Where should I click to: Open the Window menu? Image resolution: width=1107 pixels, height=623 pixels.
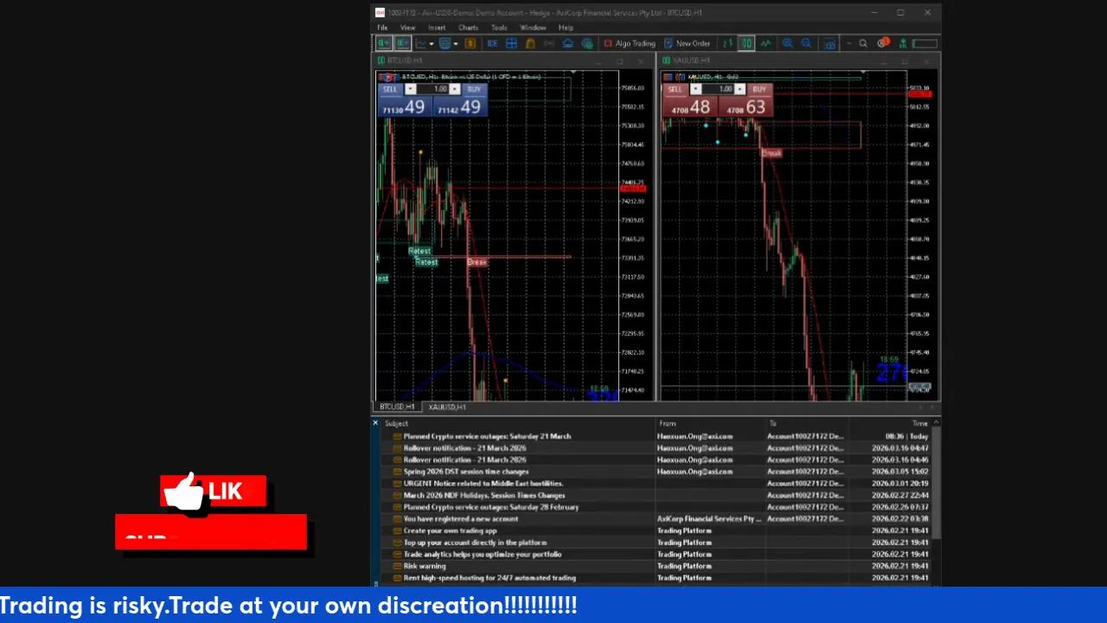pos(533,28)
